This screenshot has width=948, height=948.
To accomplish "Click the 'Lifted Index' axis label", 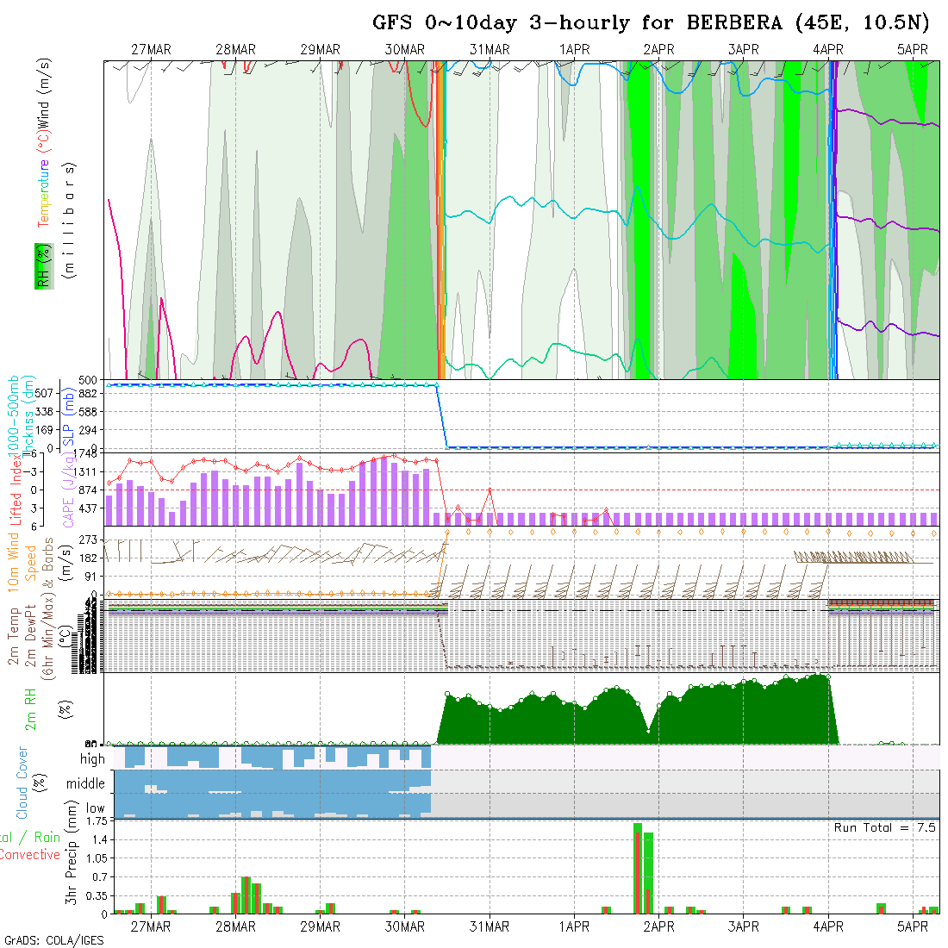I will coord(16,489).
